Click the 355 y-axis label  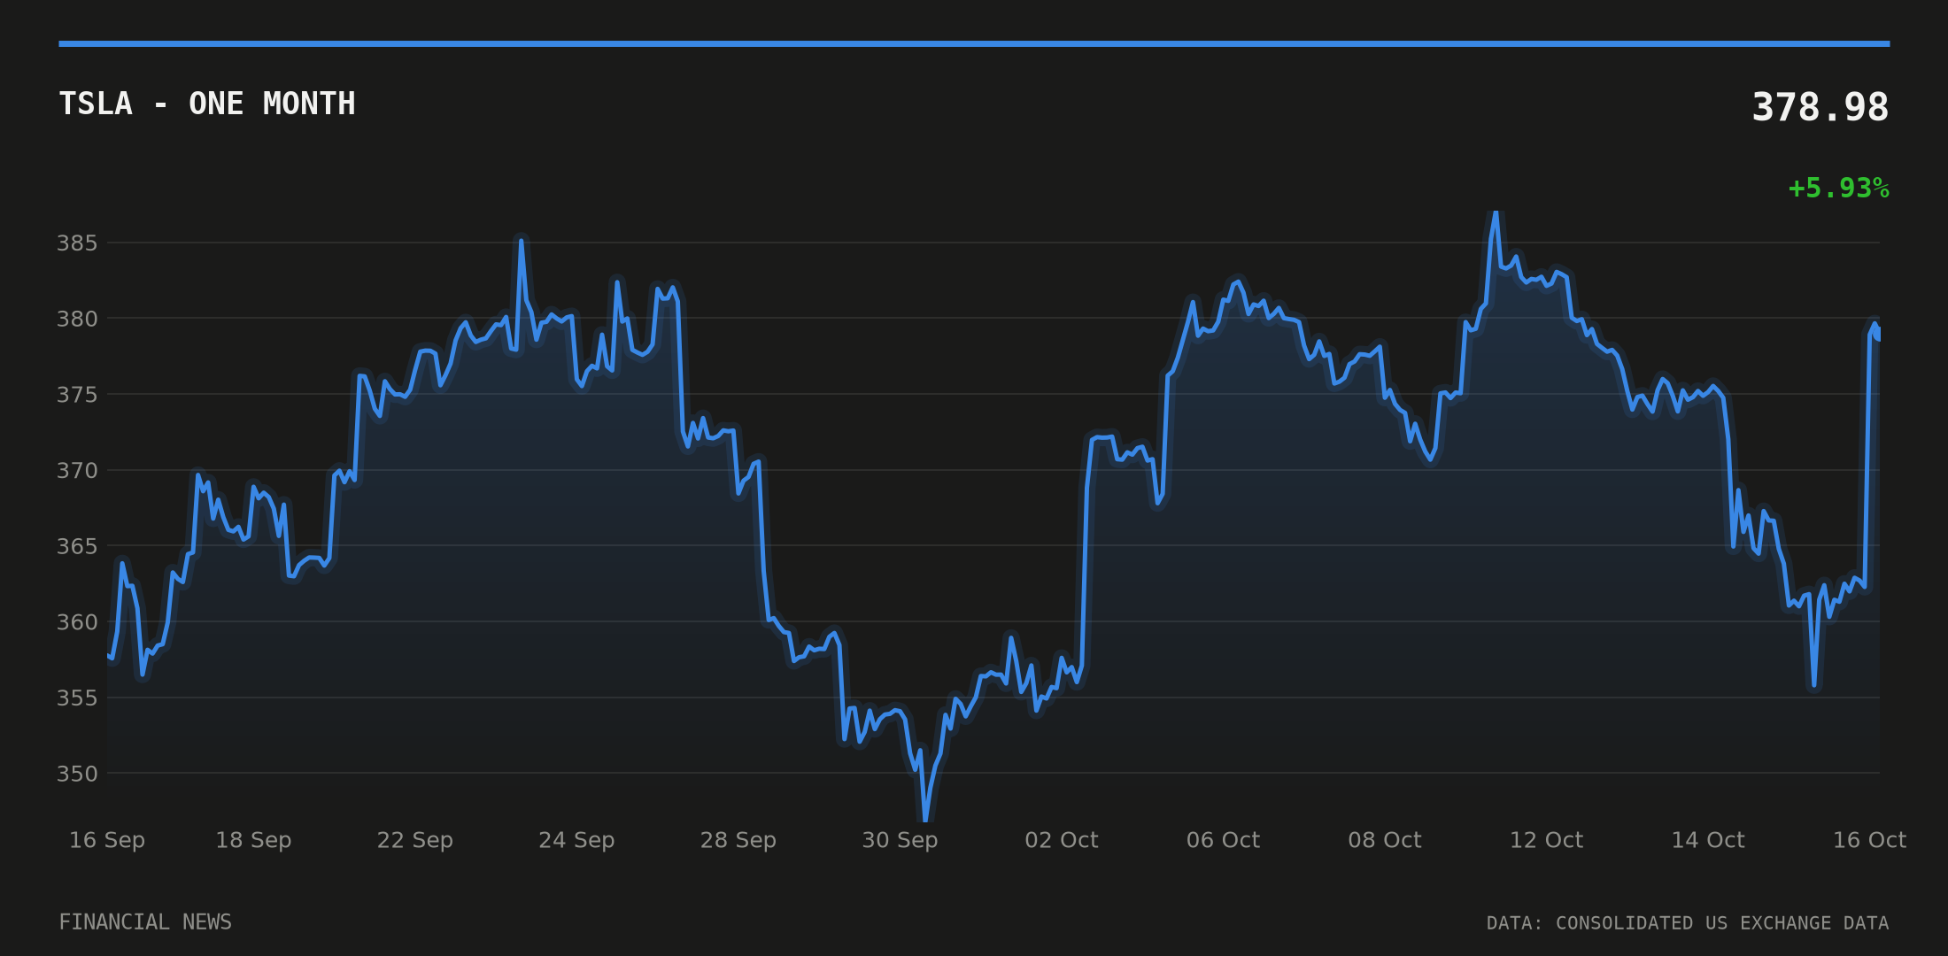coord(77,698)
